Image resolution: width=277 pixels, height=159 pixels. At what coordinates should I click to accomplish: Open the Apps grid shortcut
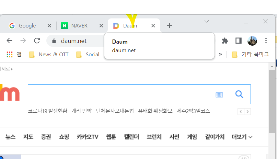pyautogui.click(x=10, y=54)
